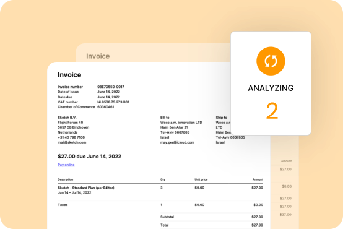Open the Pay online link
The width and height of the screenshot is (343, 229).
pos(66,165)
